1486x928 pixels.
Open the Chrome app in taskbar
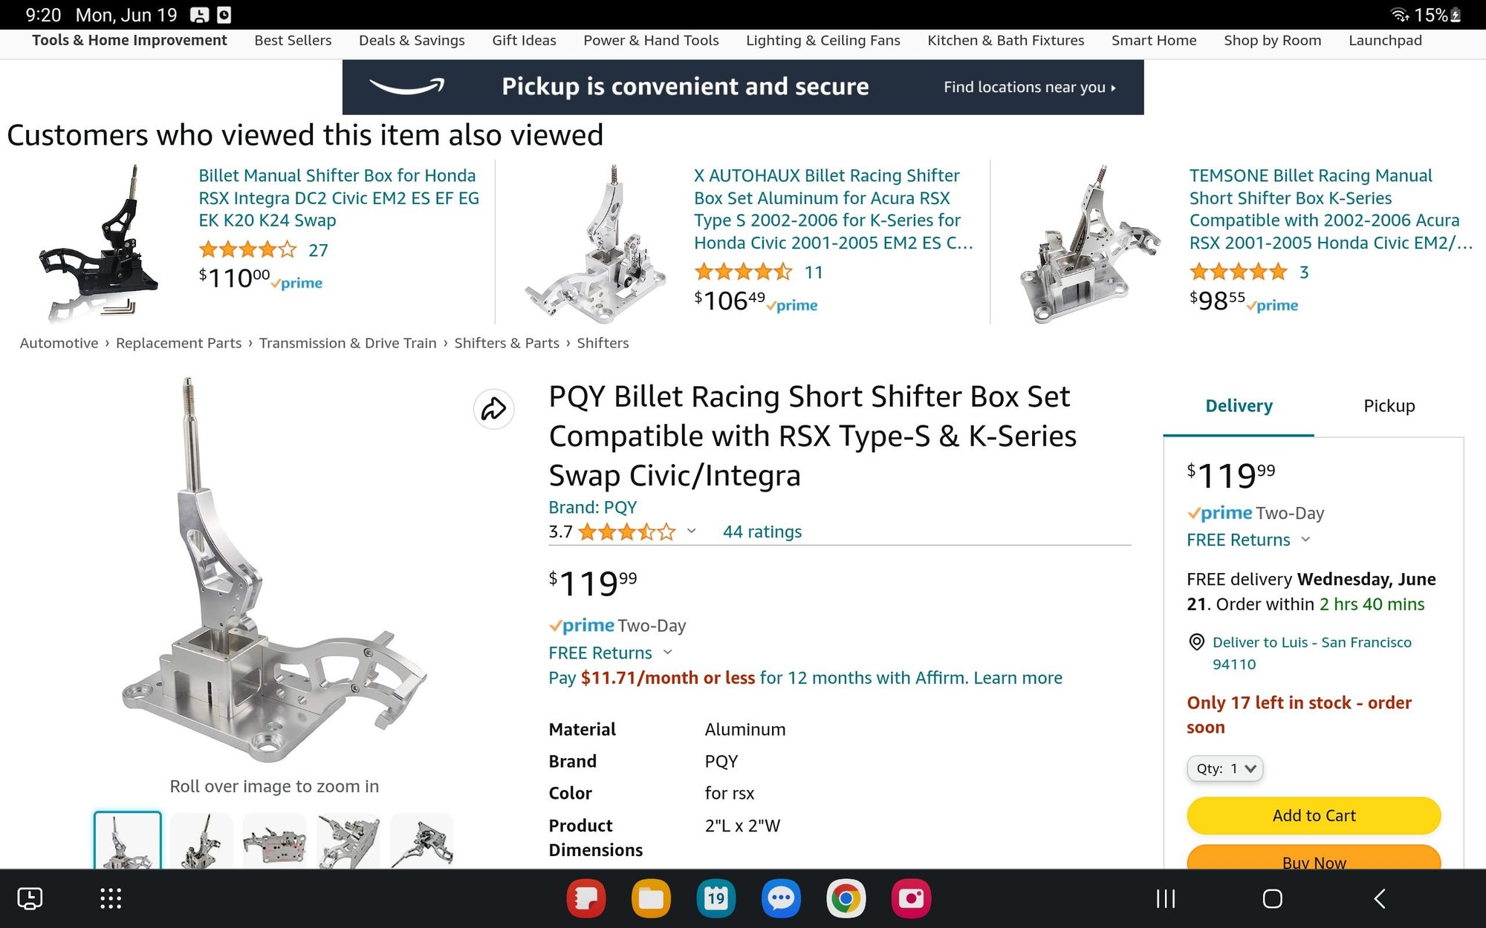[x=846, y=899]
